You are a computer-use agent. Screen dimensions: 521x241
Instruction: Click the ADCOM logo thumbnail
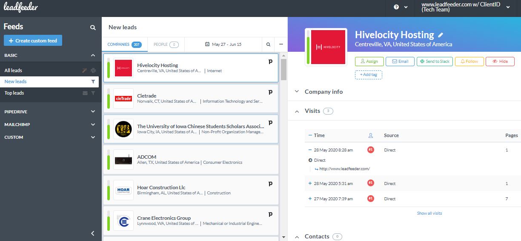pos(123,160)
